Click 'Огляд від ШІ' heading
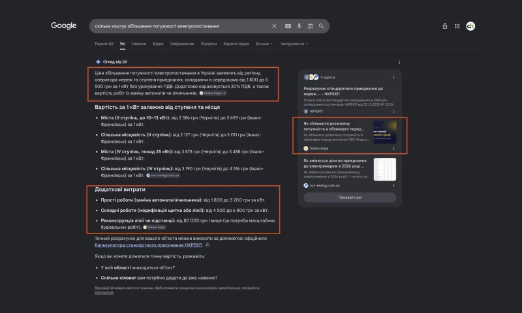The height and width of the screenshot is (313, 522). [115, 62]
